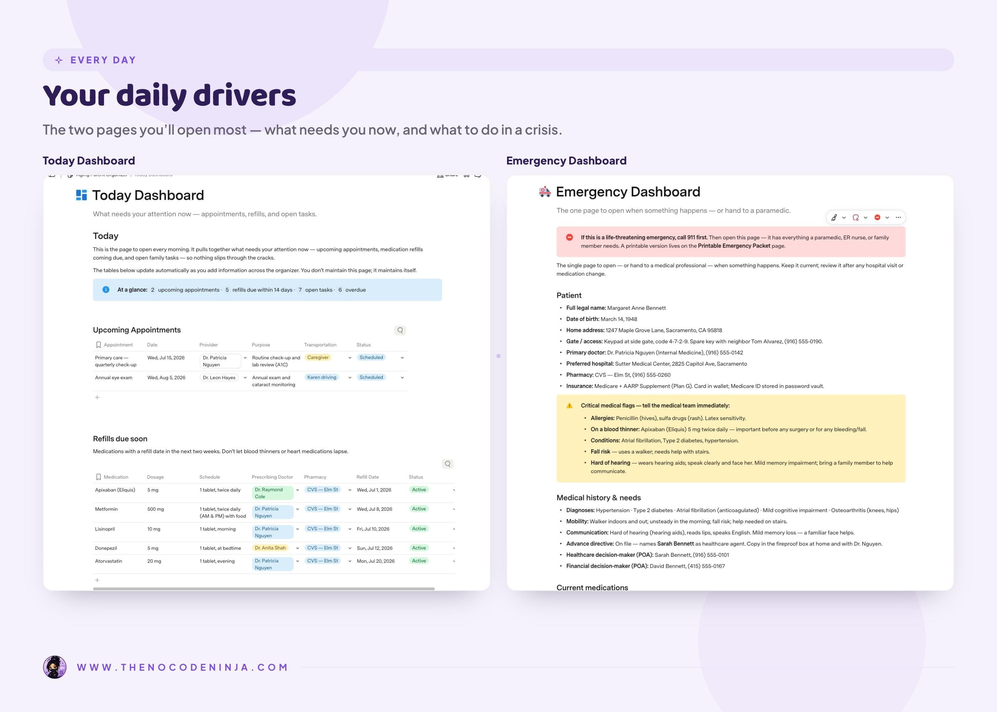Click Scheduled status for Primary care check-up
This screenshot has height=712, width=997.
click(x=371, y=357)
